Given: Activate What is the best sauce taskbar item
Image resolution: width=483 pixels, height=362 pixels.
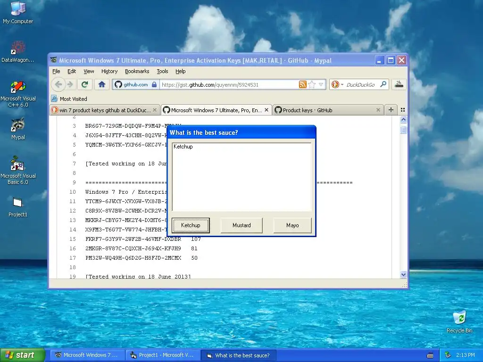Looking at the screenshot, I should click(238, 355).
